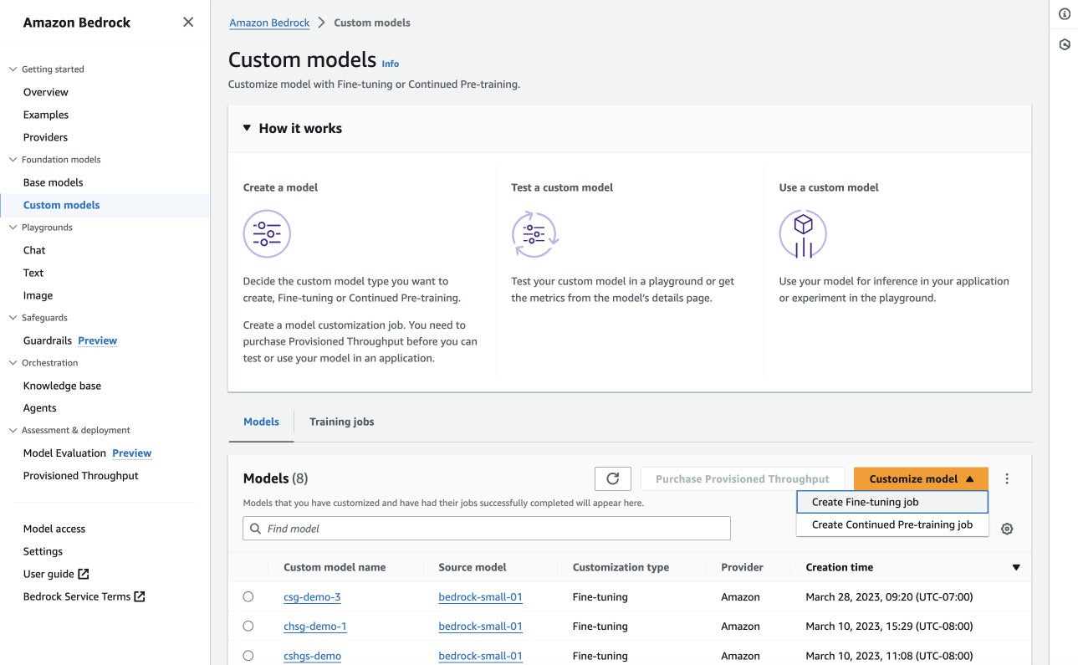Collapse the Foundation models section

(13, 160)
